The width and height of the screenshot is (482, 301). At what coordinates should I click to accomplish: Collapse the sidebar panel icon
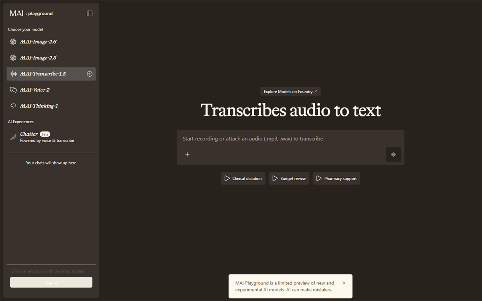tap(90, 13)
